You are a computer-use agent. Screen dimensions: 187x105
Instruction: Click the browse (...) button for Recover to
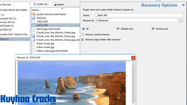[x=181, y=21]
